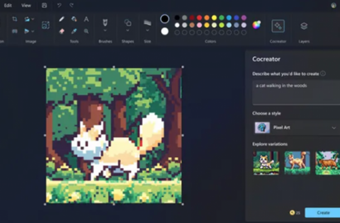The width and height of the screenshot is (340, 223).
Task: Select the brown cat variation thumbnail
Action: (x=328, y=163)
